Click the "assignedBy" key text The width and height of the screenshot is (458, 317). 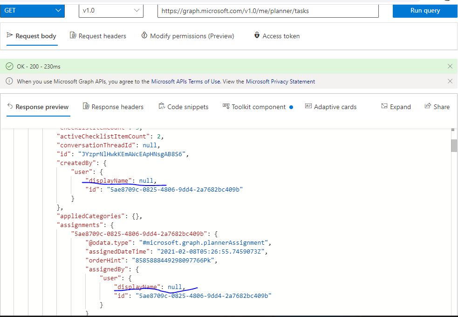[107, 269]
